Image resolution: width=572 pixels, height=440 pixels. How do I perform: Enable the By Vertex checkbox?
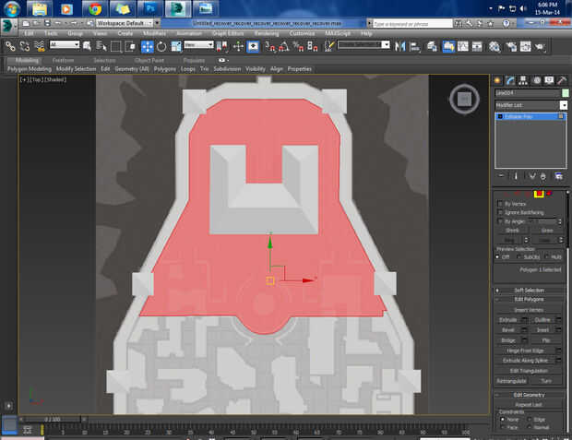coord(499,203)
